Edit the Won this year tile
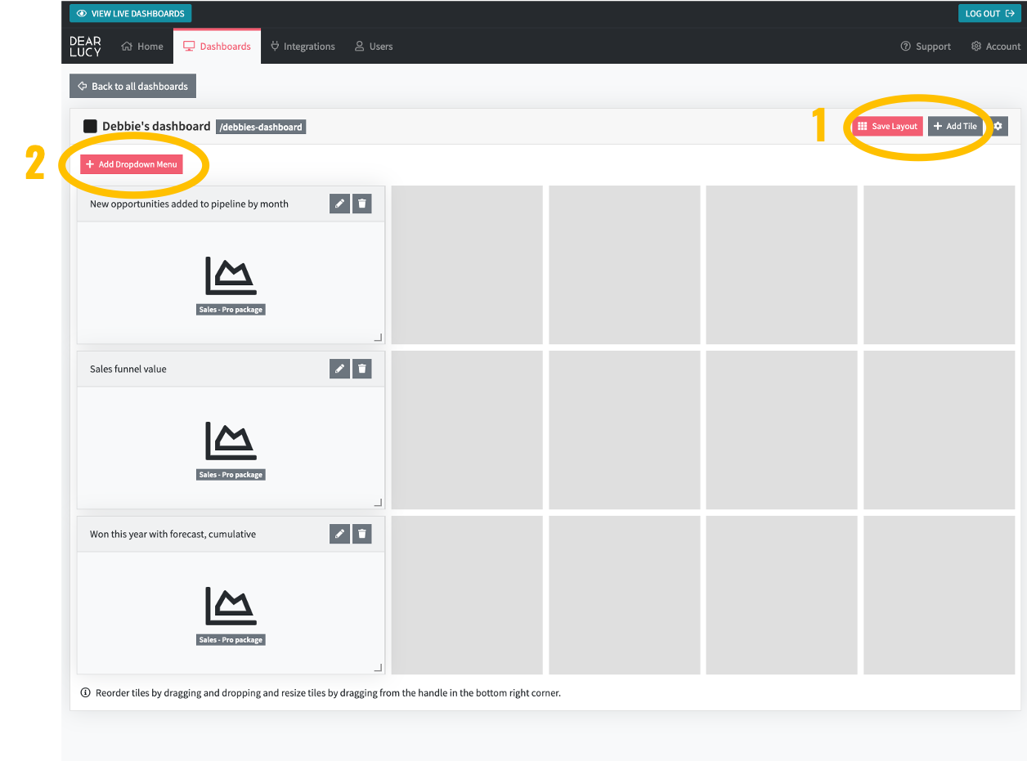 [339, 534]
